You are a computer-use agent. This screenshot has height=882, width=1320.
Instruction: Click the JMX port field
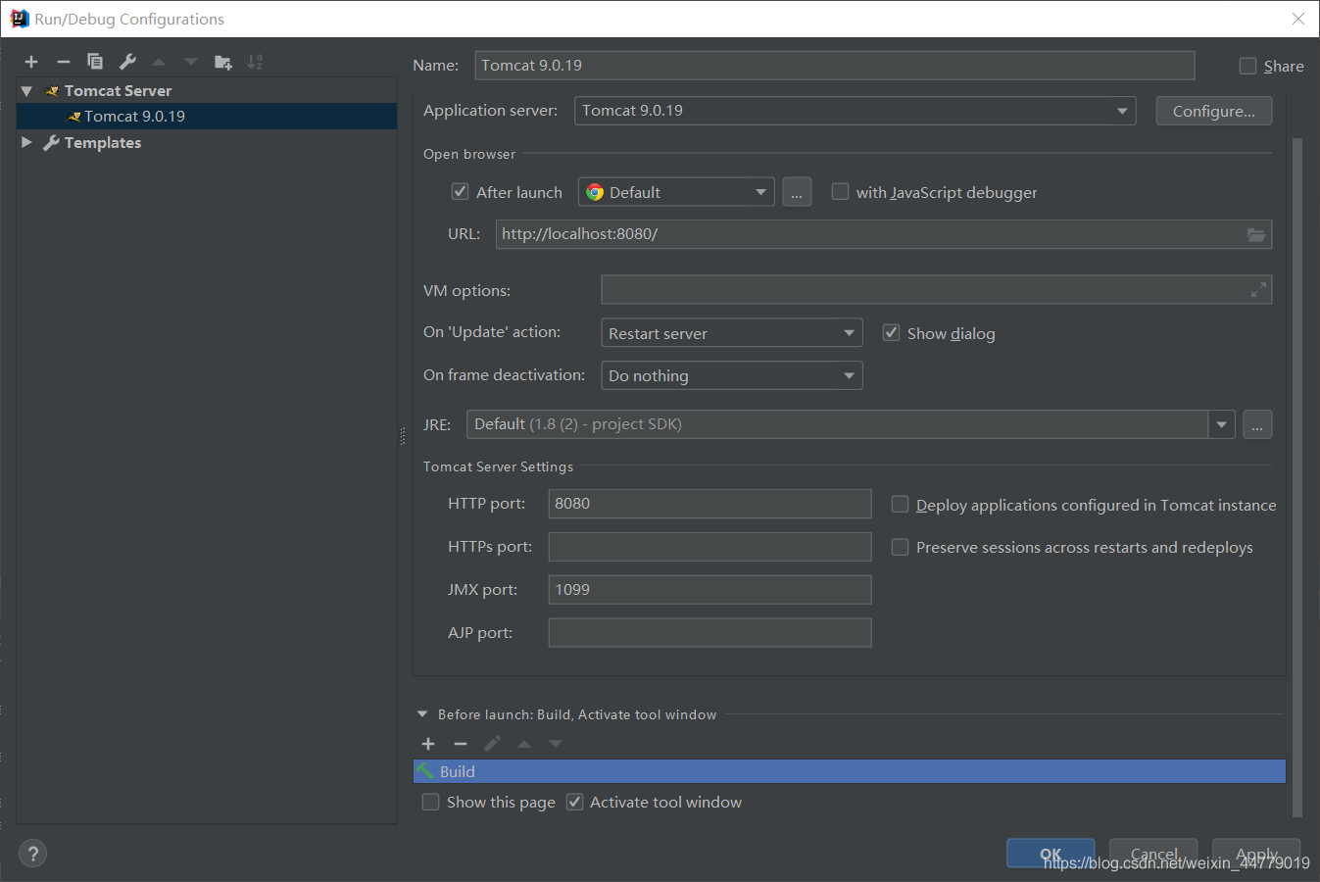tap(709, 590)
